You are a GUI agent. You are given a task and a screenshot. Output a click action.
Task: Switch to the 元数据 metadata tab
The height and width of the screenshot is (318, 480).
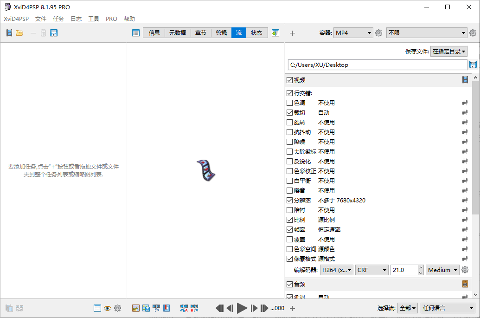177,32
